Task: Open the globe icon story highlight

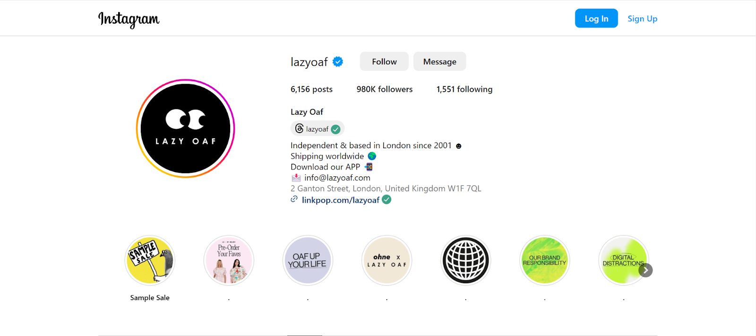Action: (466, 260)
